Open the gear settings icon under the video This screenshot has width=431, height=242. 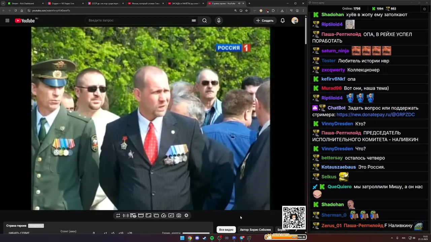tap(187, 215)
